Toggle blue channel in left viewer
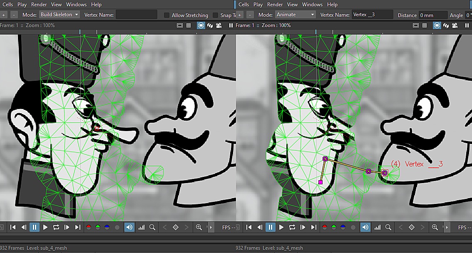The image size is (472, 253). click(x=107, y=228)
